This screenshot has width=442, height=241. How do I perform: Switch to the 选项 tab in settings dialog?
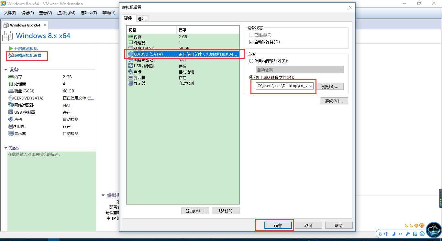coord(142,19)
